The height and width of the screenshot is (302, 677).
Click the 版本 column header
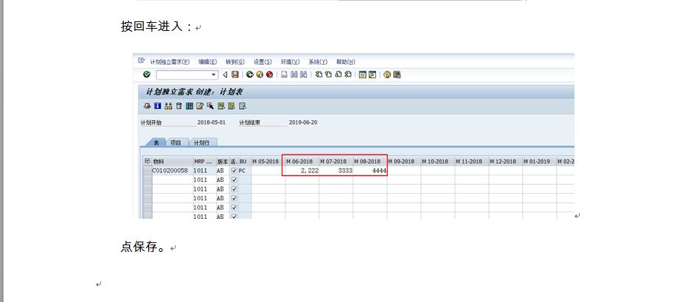pyautogui.click(x=223, y=161)
